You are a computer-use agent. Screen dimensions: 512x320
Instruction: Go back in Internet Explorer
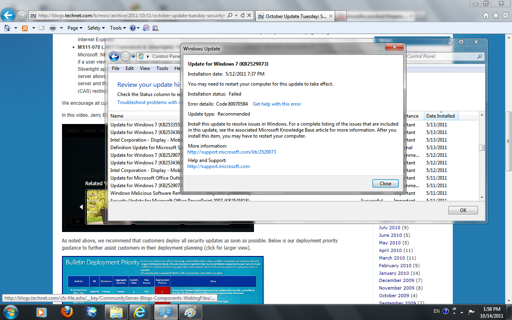[8, 16]
